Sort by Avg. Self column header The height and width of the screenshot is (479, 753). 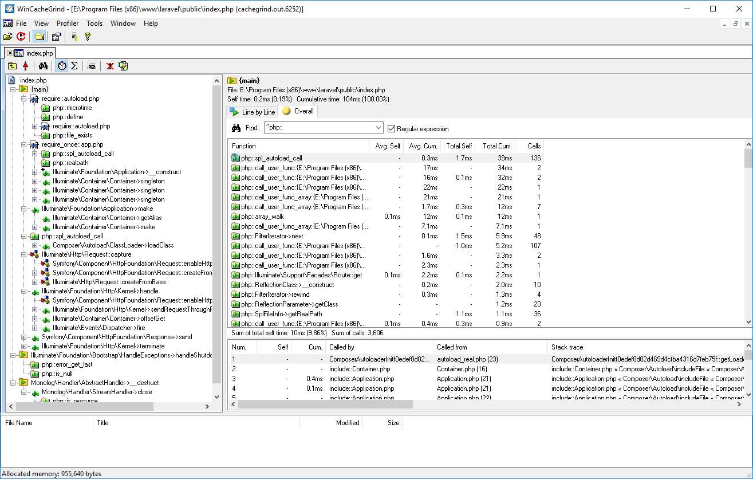click(387, 146)
